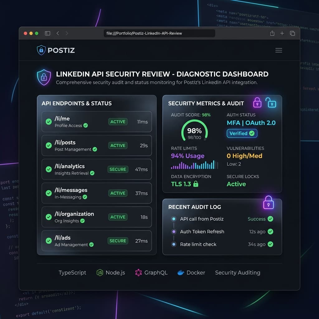Toggle the browser sidebar icon
The height and width of the screenshot is (319, 319).
coord(47,33)
